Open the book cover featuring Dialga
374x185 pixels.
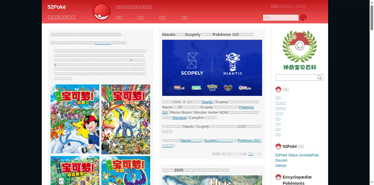click(126, 119)
